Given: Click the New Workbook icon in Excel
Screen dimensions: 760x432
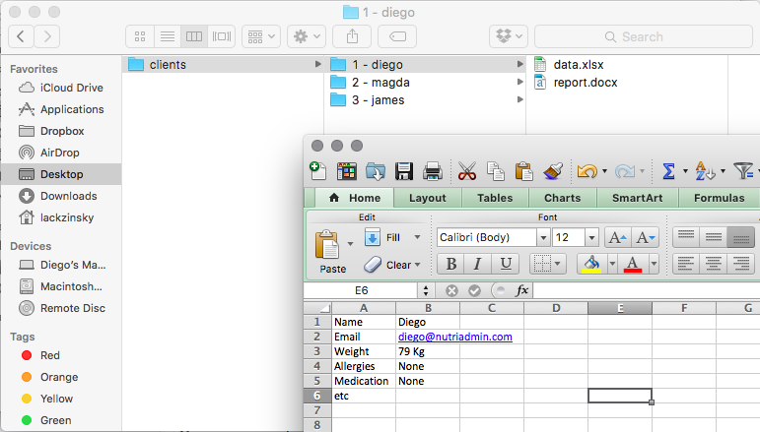Looking at the screenshot, I should (x=317, y=171).
